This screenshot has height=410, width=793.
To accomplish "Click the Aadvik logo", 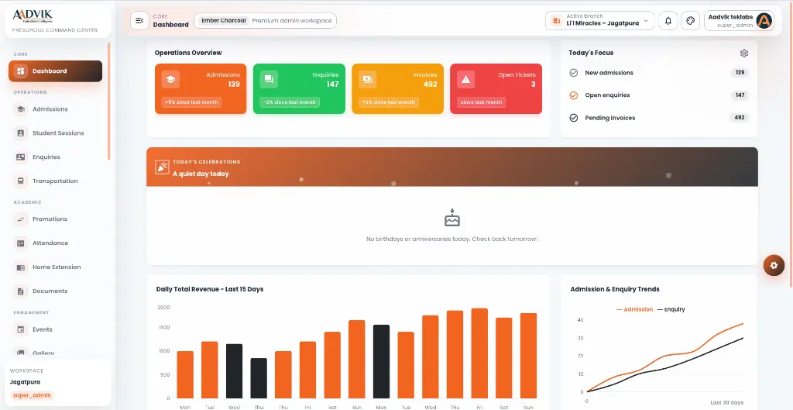I will coord(33,16).
